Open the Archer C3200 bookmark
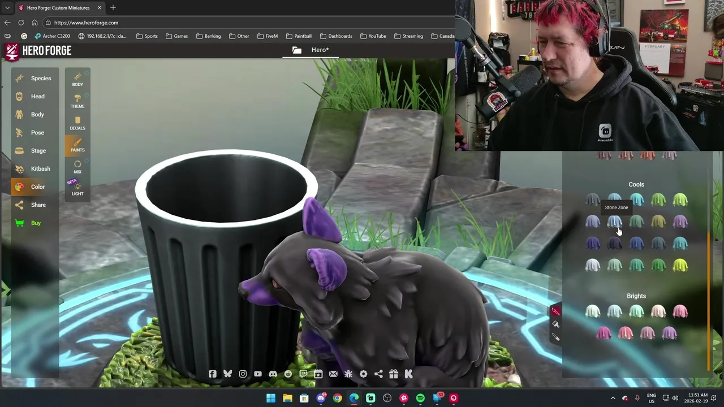 tap(52, 36)
